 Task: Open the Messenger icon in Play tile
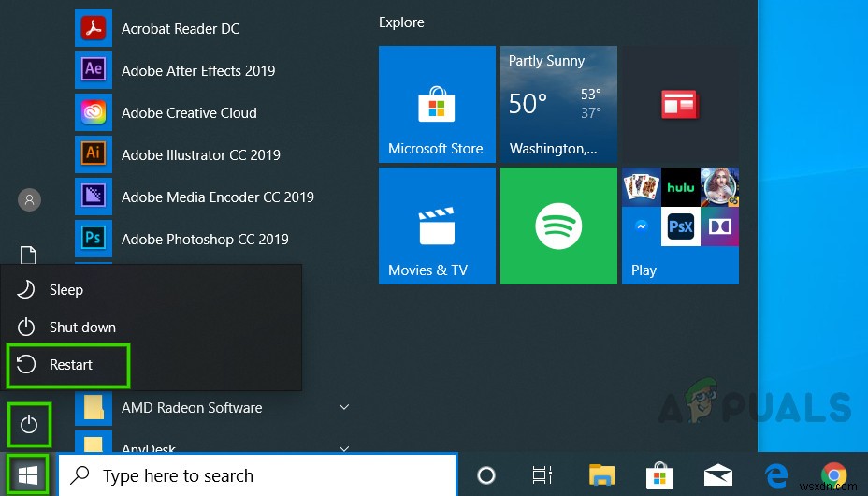click(642, 226)
